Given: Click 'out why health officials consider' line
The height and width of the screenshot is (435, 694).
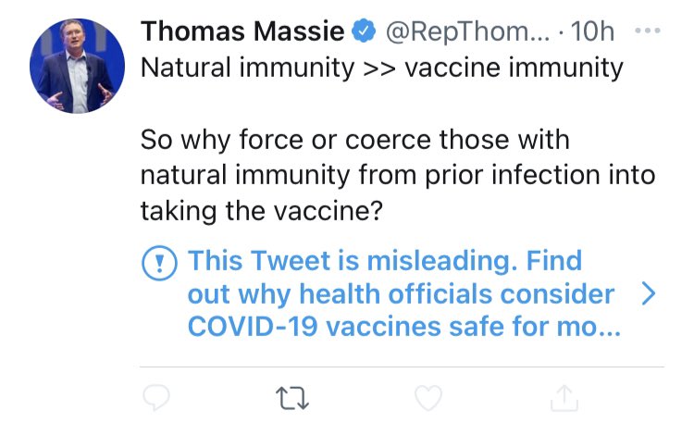Looking at the screenshot, I should pyautogui.click(x=401, y=293).
